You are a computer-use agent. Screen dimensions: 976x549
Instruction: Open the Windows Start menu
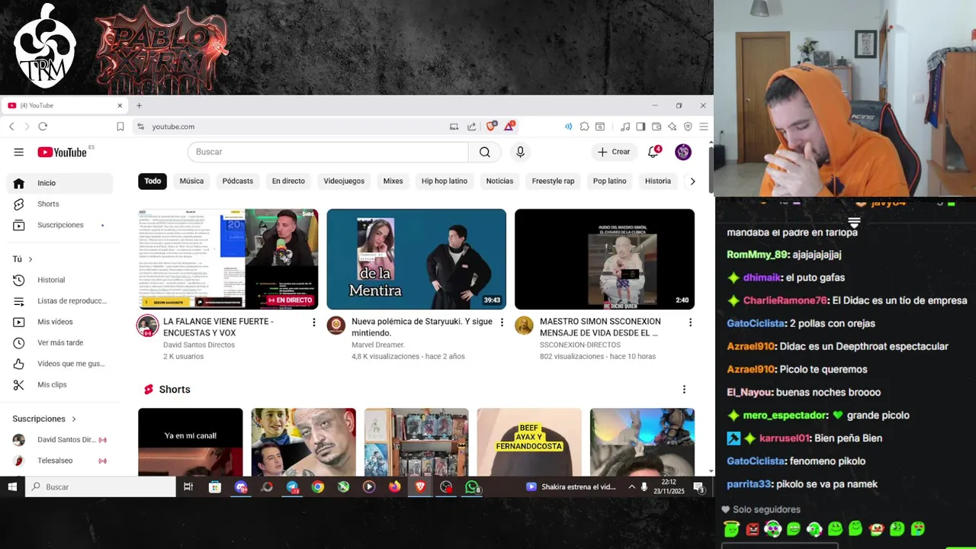[x=12, y=486]
